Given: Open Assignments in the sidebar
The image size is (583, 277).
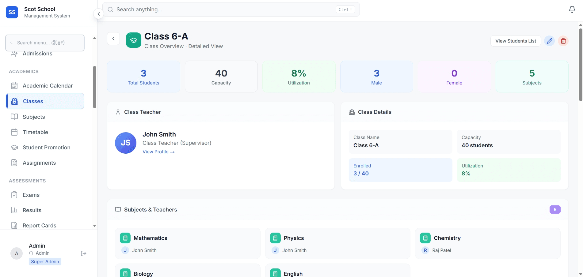Looking at the screenshot, I should (45, 163).
